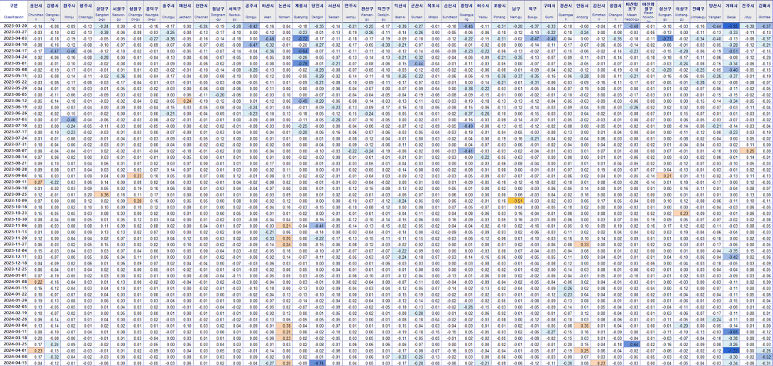Image resolution: width=773 pixels, height=366 pixels.
Task: Click Chuncheon value for 2024-04-01
Action: pos(37,350)
